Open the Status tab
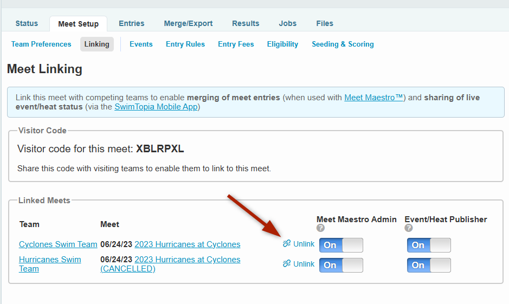Image resolution: width=509 pixels, height=304 pixels. [27, 23]
